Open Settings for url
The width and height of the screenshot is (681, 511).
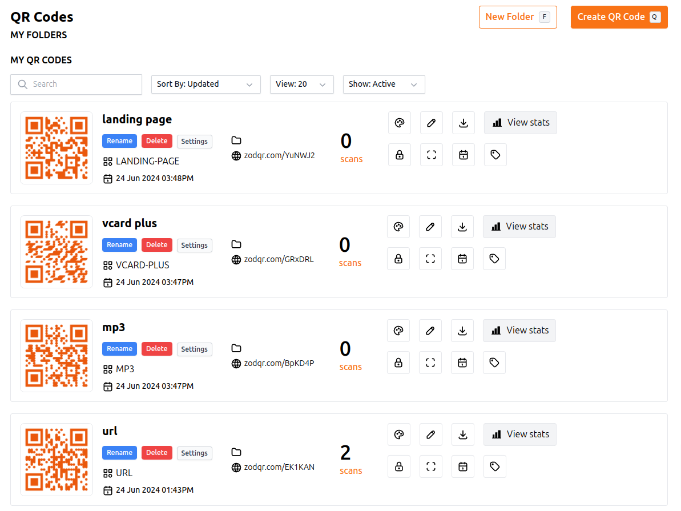point(194,453)
